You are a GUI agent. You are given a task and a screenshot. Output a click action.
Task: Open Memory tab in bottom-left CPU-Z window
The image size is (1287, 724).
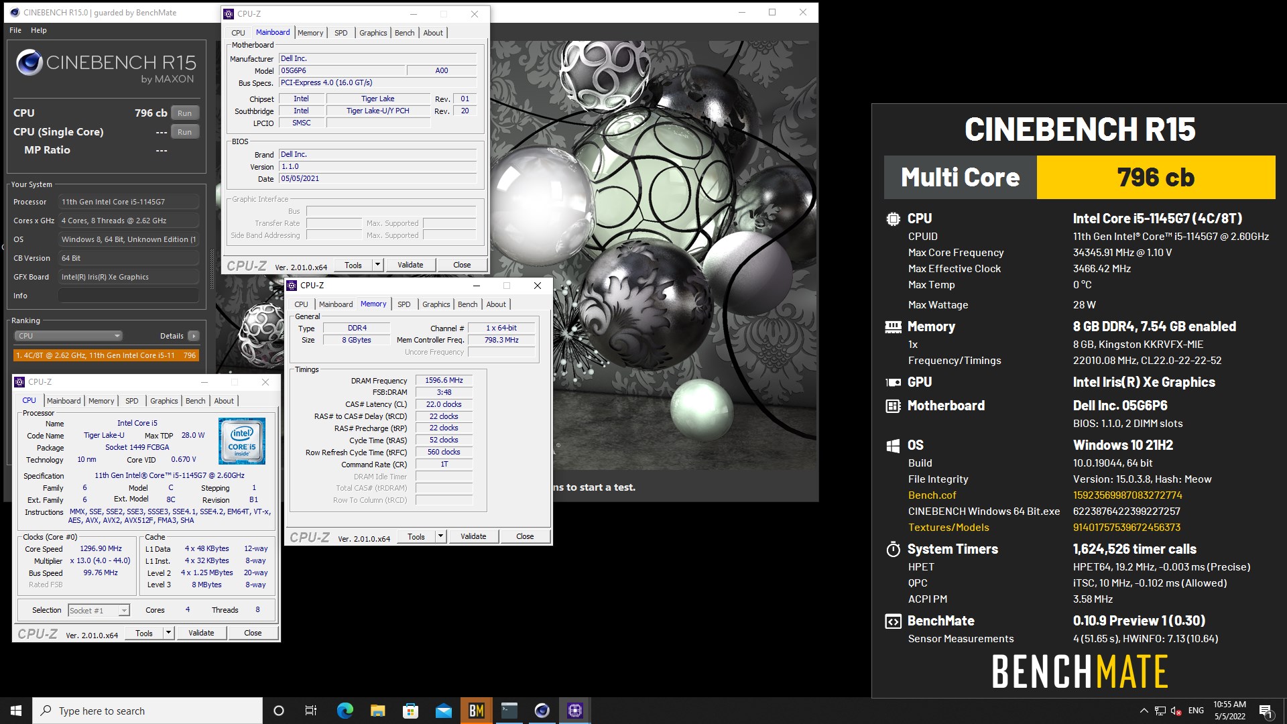point(101,401)
